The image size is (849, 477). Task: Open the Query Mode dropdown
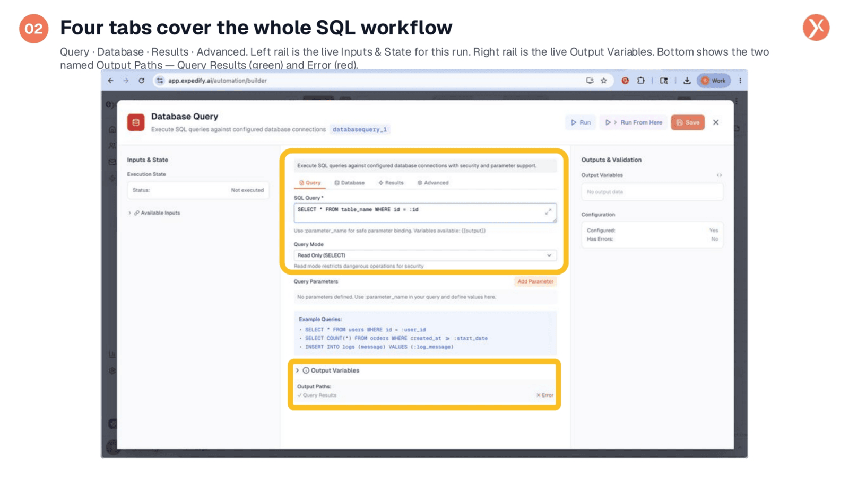425,255
